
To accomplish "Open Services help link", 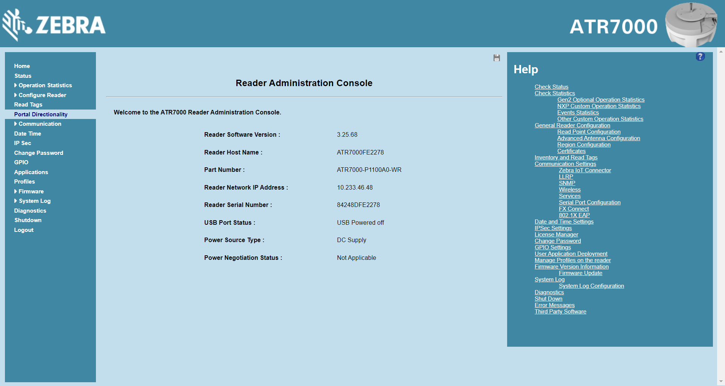I will pos(570,196).
